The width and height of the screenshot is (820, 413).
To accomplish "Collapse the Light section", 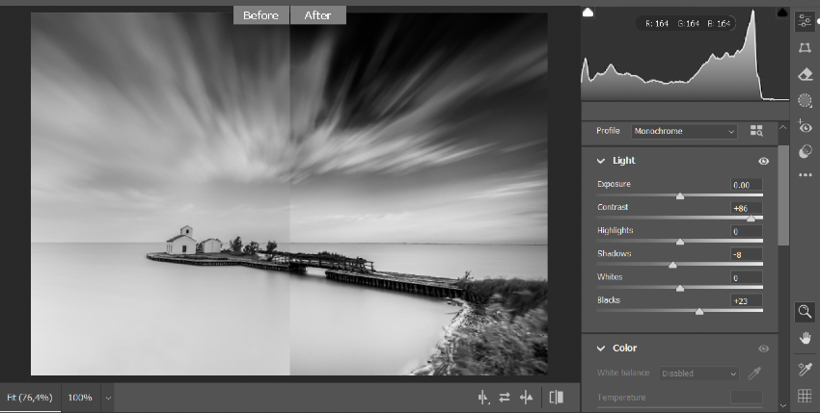I will click(601, 161).
